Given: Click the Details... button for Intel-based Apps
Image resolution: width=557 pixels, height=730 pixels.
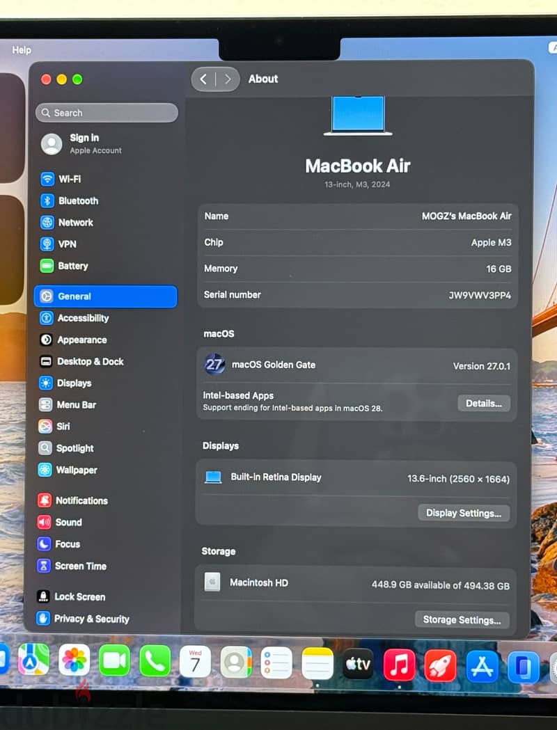Looking at the screenshot, I should tap(483, 404).
